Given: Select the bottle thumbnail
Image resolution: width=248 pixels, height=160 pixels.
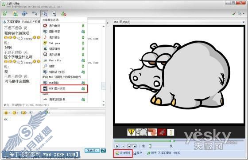Looking at the screenshot, I should click(x=170, y=132).
